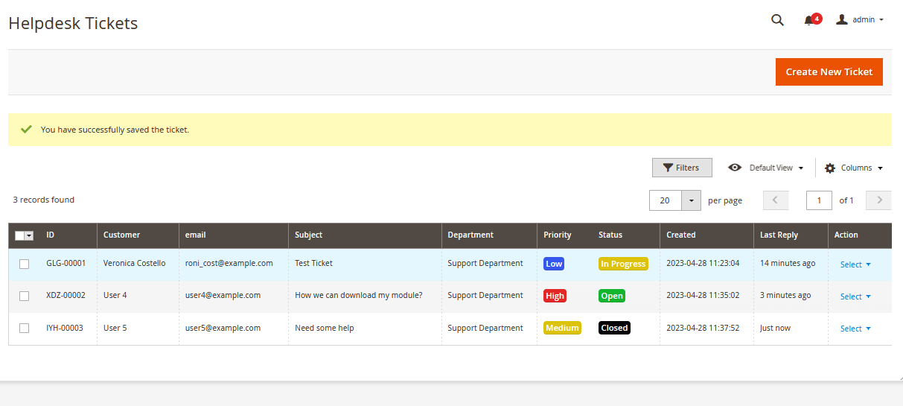Open Select action menu for User 4
Image resolution: width=903 pixels, height=406 pixels.
coord(855,296)
